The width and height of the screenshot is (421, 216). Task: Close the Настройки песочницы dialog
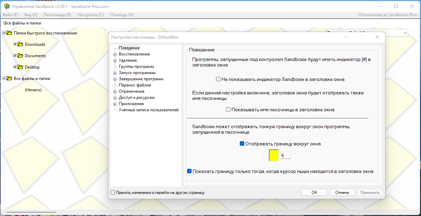pos(377,37)
